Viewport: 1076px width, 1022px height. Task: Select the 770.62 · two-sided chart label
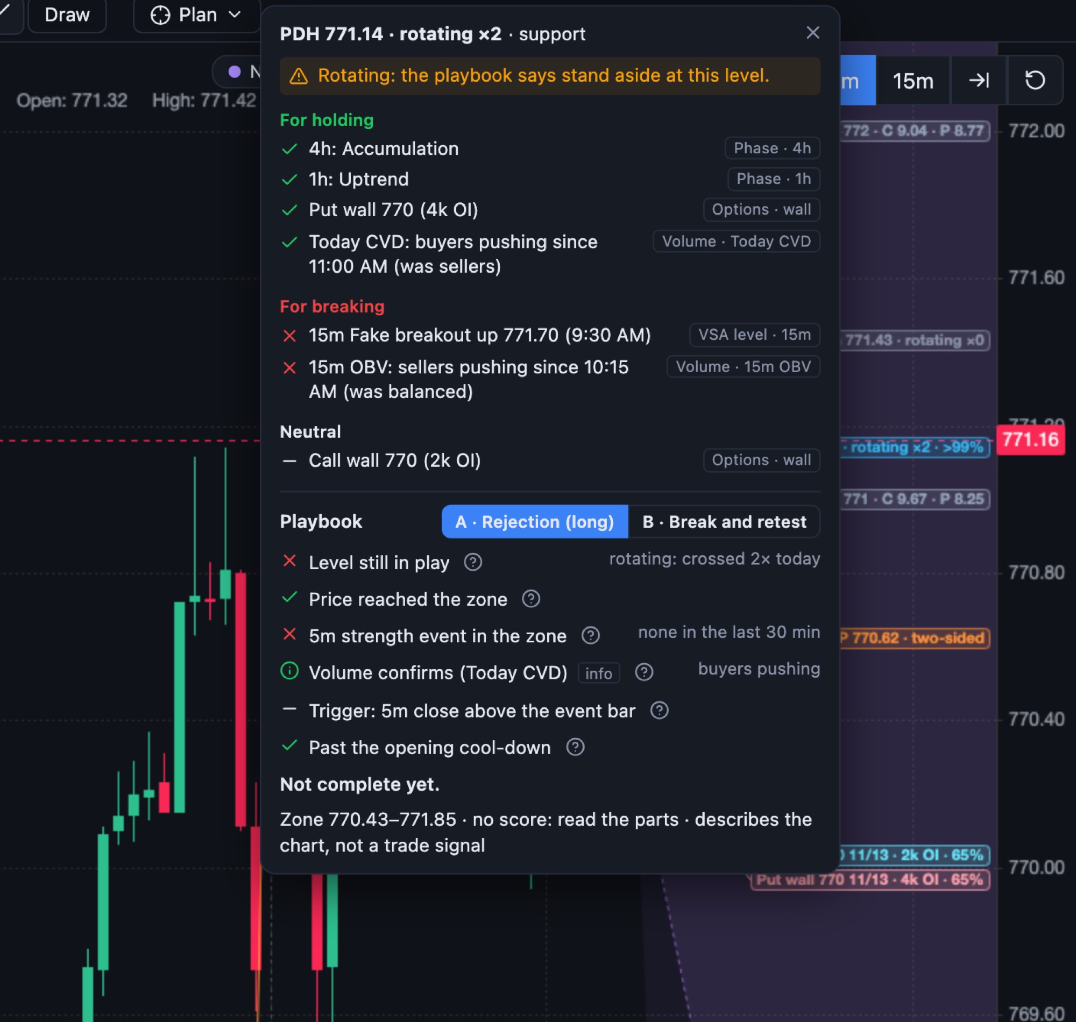pos(914,638)
